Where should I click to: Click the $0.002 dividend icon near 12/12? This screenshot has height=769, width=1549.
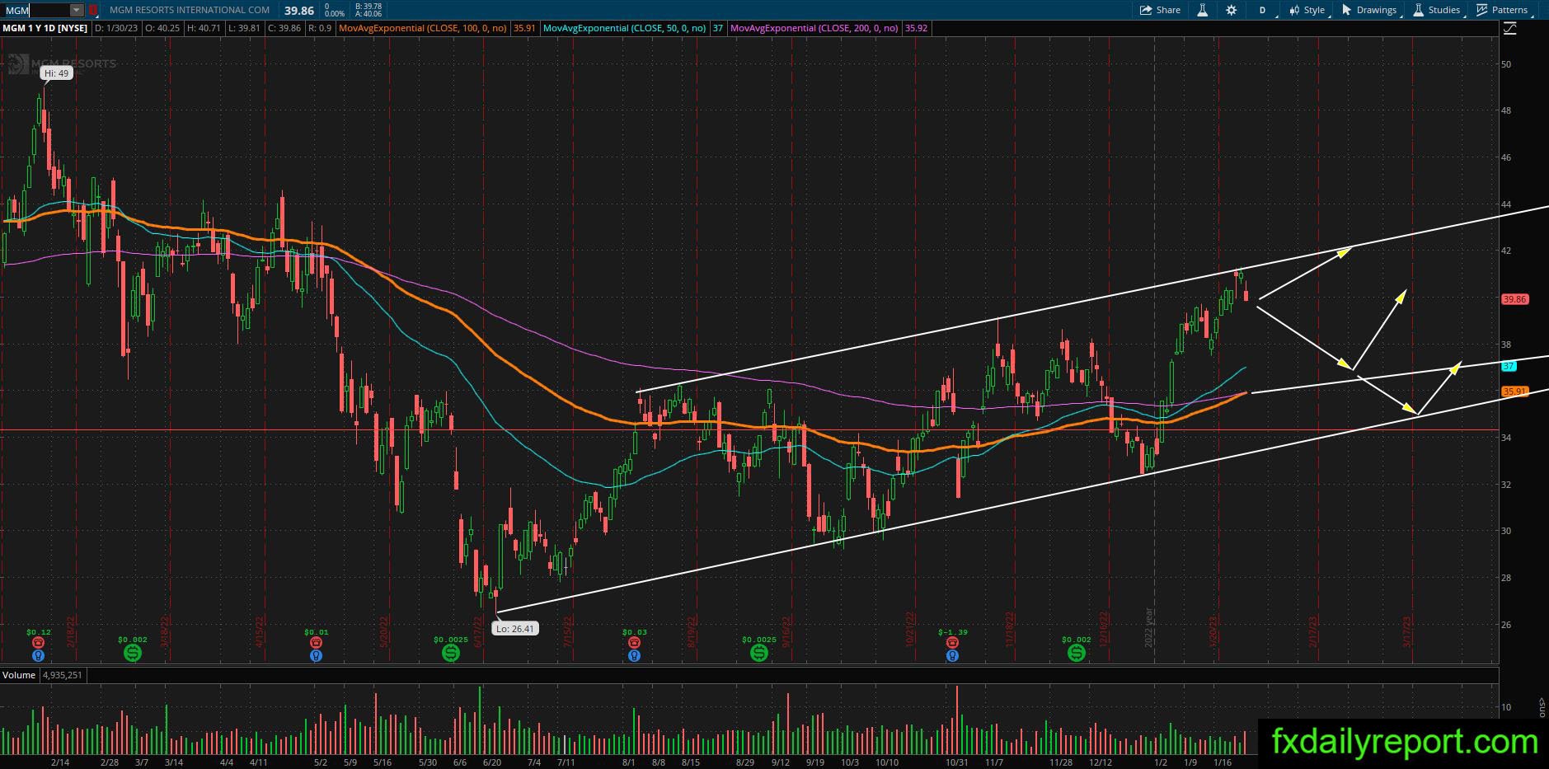(x=1076, y=653)
